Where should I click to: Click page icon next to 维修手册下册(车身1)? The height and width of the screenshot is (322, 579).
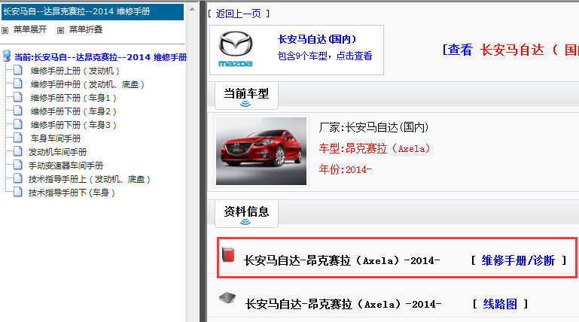pos(18,97)
